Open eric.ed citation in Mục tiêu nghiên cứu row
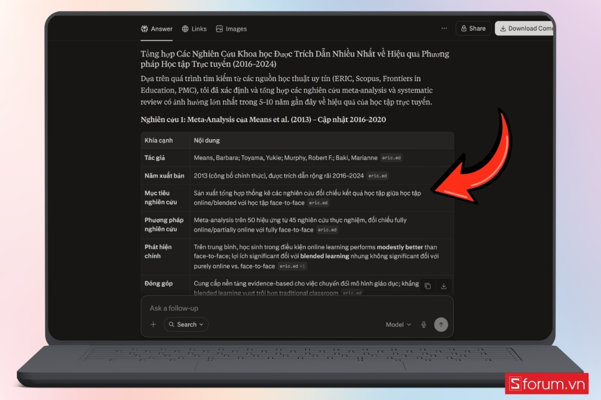This screenshot has width=601, height=400. (x=319, y=203)
